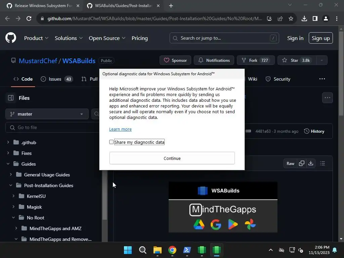Open active Windows Subsystem for Android taskbar icon
The height and width of the screenshot is (258, 344).
217,250
